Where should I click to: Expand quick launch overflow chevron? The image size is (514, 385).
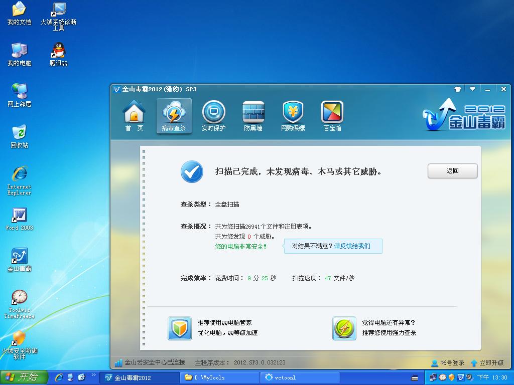(93, 375)
